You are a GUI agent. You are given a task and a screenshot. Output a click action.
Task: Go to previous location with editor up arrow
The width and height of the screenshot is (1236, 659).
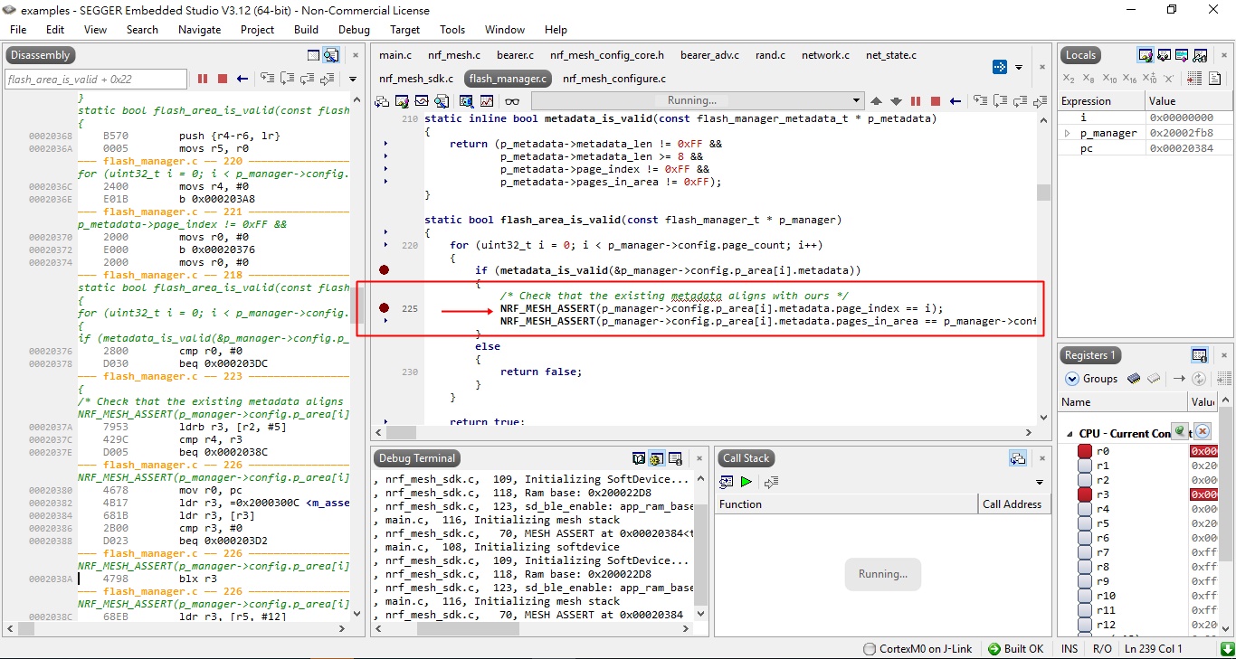pos(876,100)
